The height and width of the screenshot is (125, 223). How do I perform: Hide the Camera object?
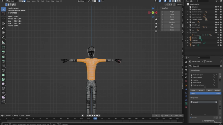click(218, 38)
